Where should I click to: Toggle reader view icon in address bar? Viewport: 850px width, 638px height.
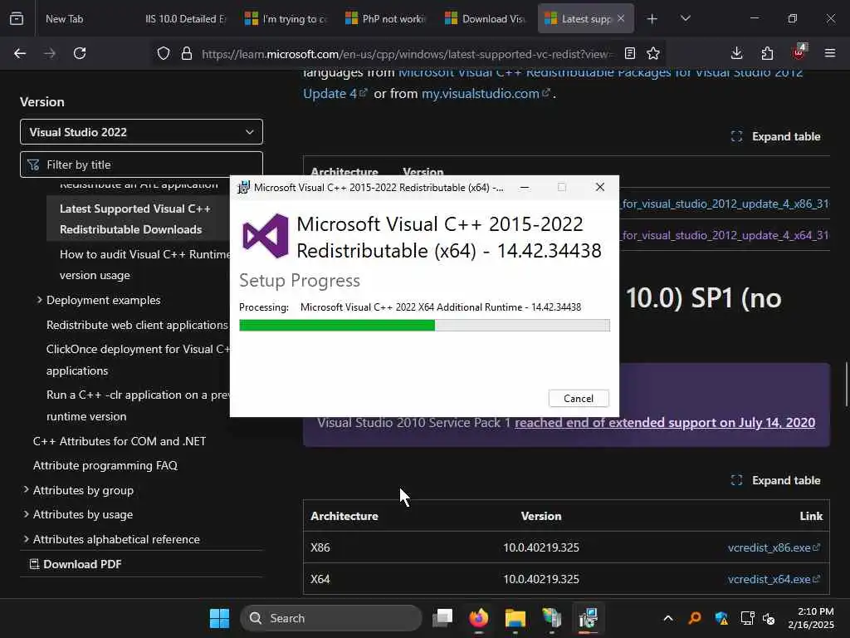click(x=629, y=53)
